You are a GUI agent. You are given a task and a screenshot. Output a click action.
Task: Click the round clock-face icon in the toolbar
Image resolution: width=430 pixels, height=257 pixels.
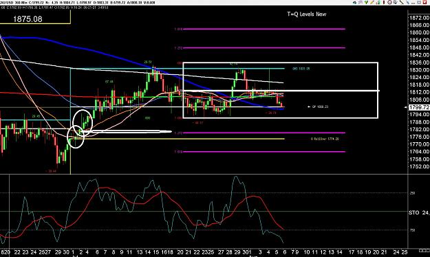(389, 2)
